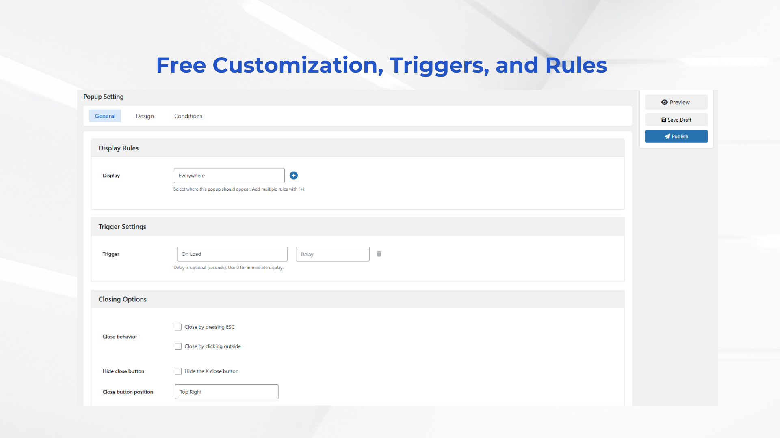Image resolution: width=780 pixels, height=438 pixels.
Task: Enable Close by pressing ESC checkbox
Action: [x=178, y=327]
